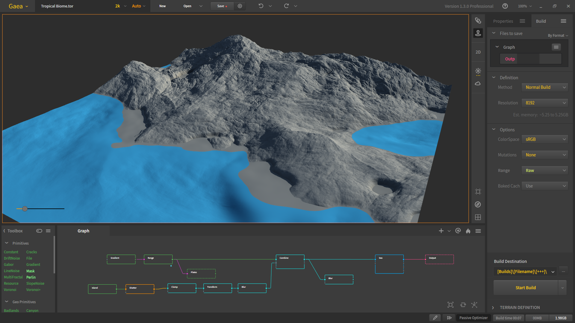This screenshot has height=323, width=575.
Task: Click the auto-arrange nodes icon
Action: [474, 305]
